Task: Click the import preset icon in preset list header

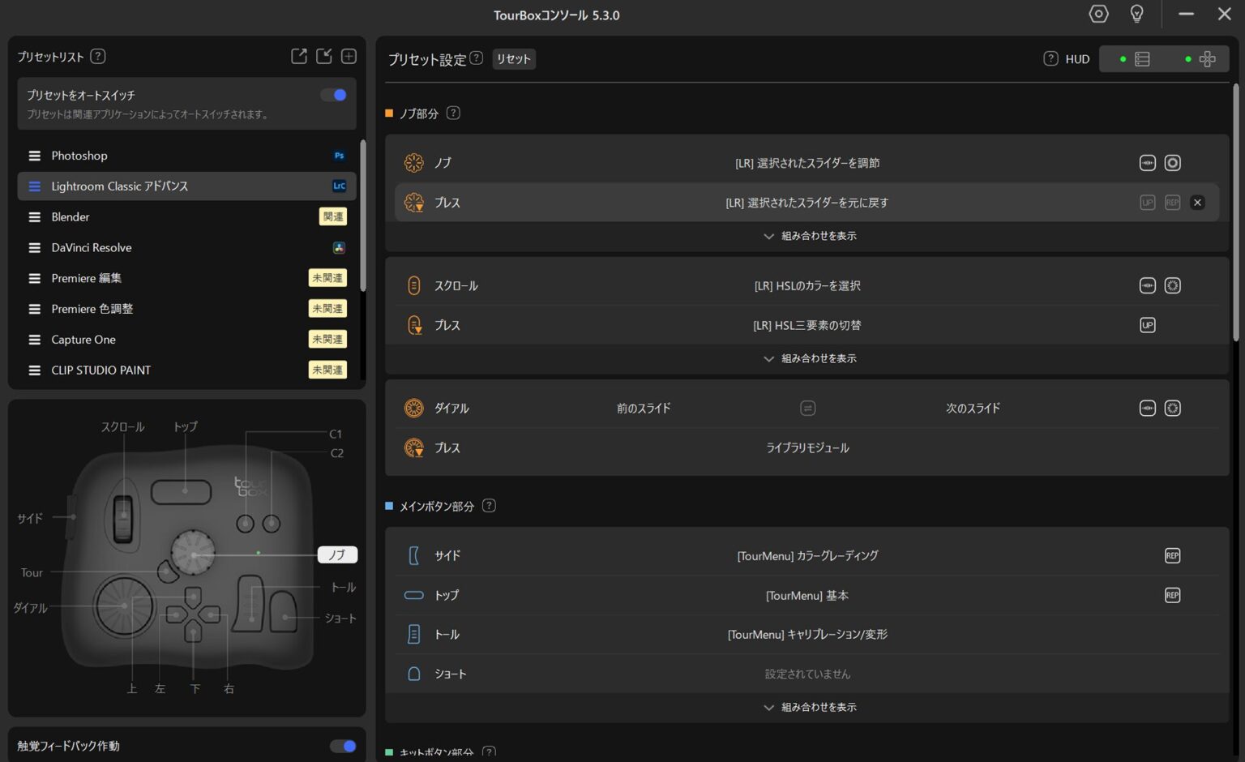Action: pyautogui.click(x=324, y=56)
